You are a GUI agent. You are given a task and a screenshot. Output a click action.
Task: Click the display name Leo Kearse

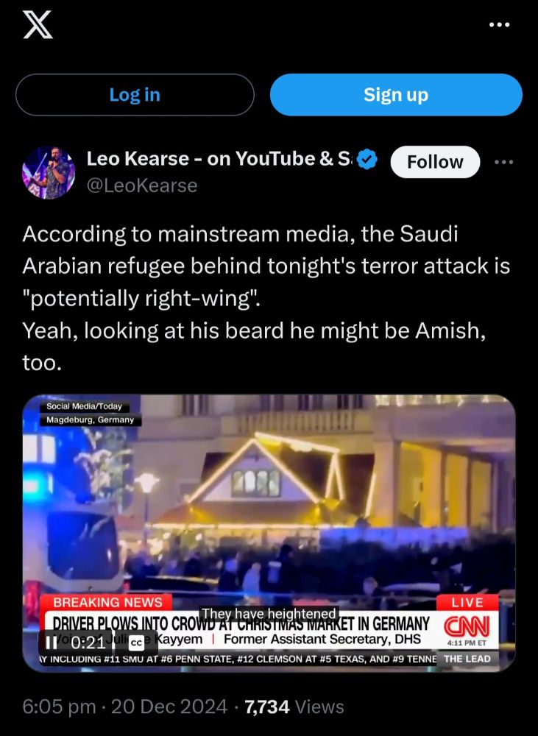(219, 159)
